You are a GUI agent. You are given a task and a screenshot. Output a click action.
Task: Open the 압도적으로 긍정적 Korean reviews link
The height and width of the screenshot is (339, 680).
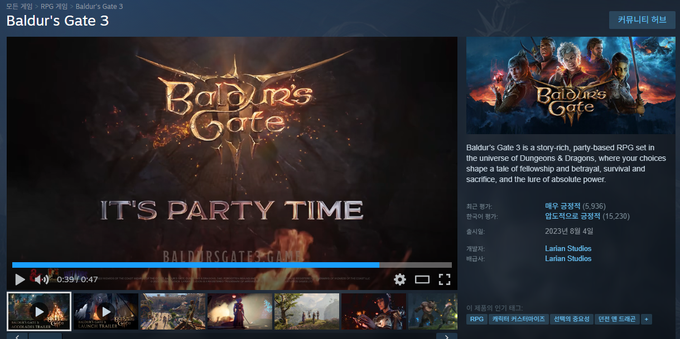coord(572,216)
